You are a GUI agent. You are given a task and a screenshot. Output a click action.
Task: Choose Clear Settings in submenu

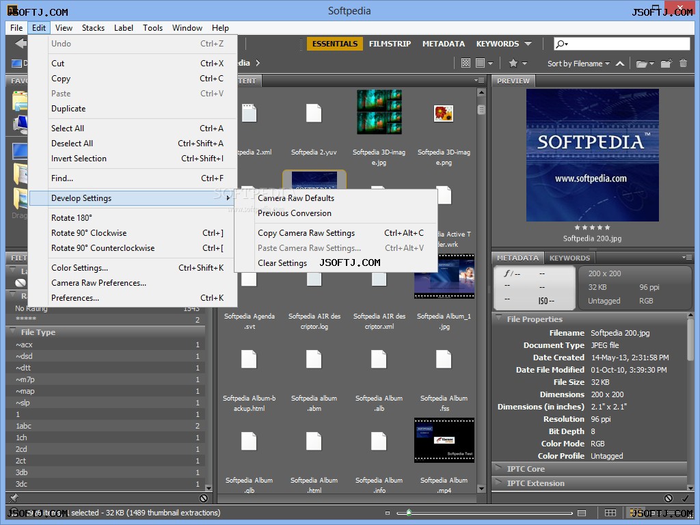[x=336, y=263]
